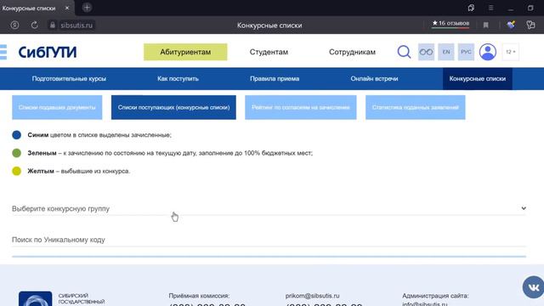Image resolution: width=544 pixels, height=306 pixels.
Task: Open Онлайн встречи menu item
Action: (x=374, y=79)
